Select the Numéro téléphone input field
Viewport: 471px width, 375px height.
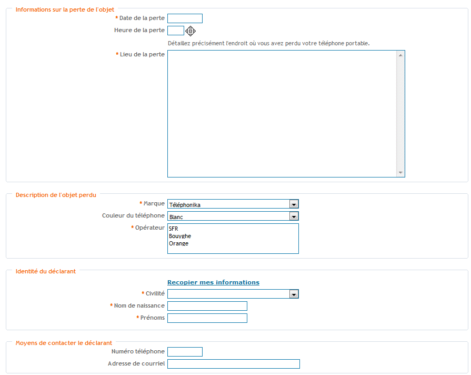[185, 352]
